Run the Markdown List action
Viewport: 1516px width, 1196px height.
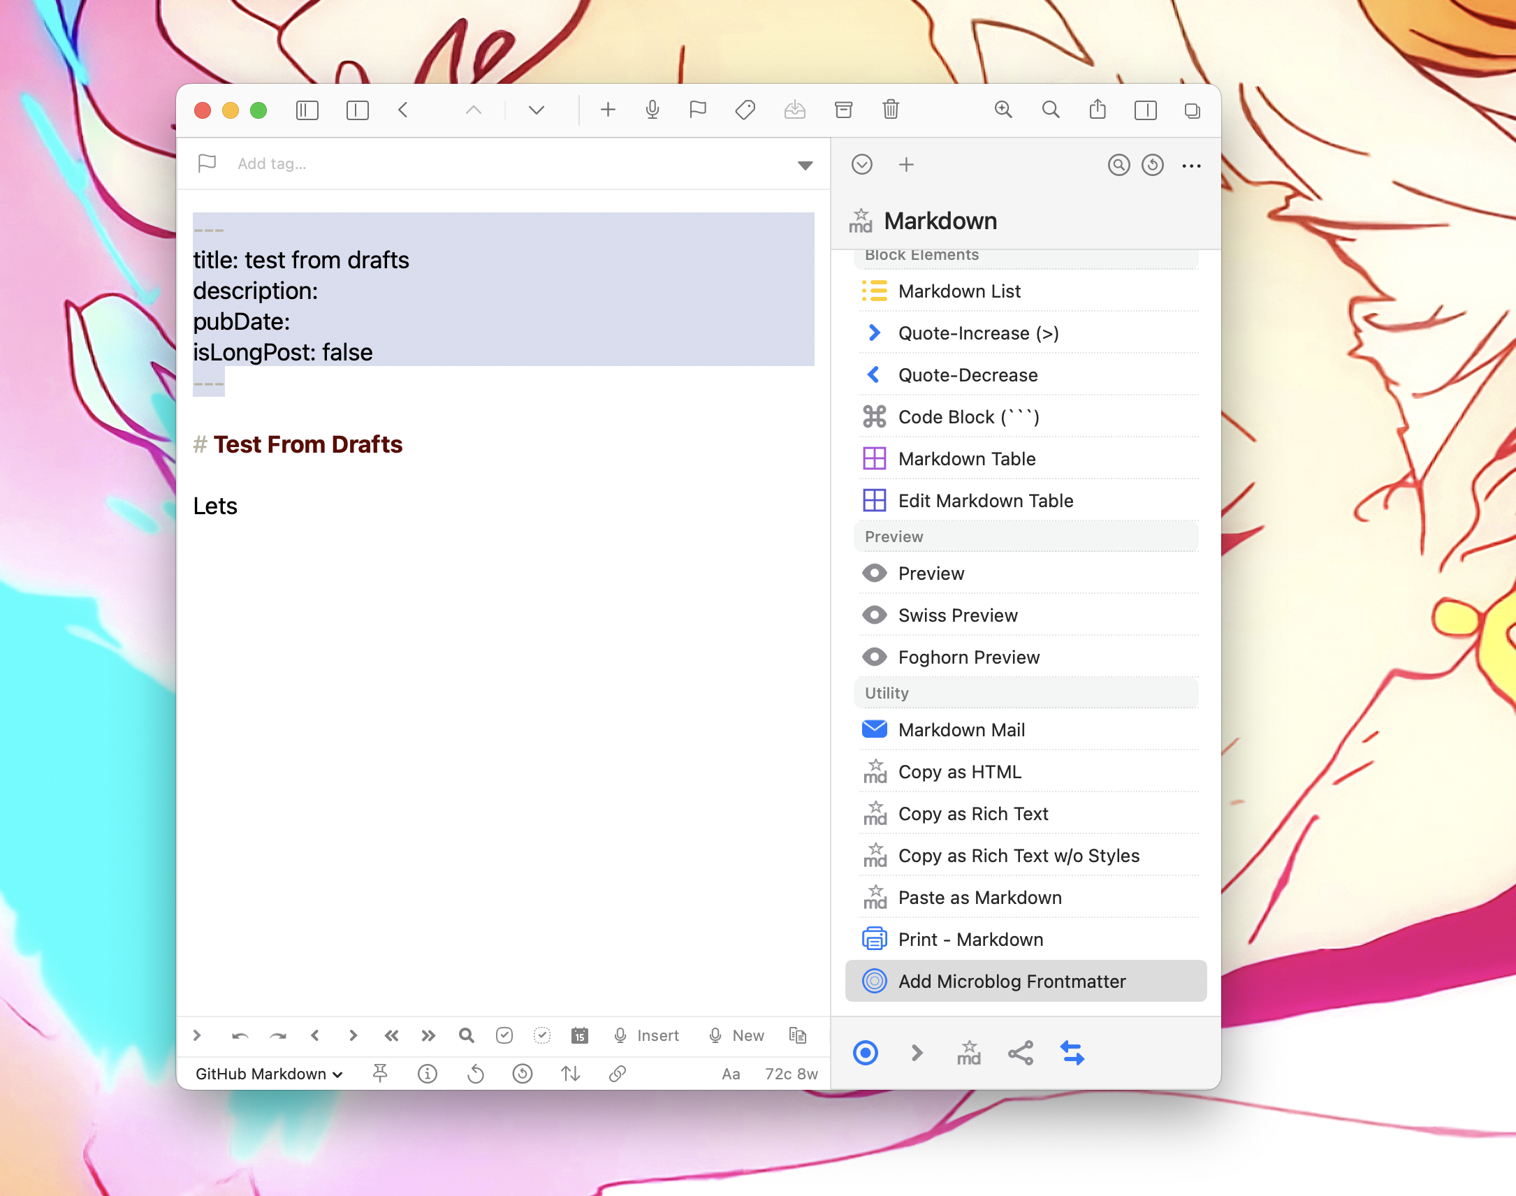pos(1026,291)
